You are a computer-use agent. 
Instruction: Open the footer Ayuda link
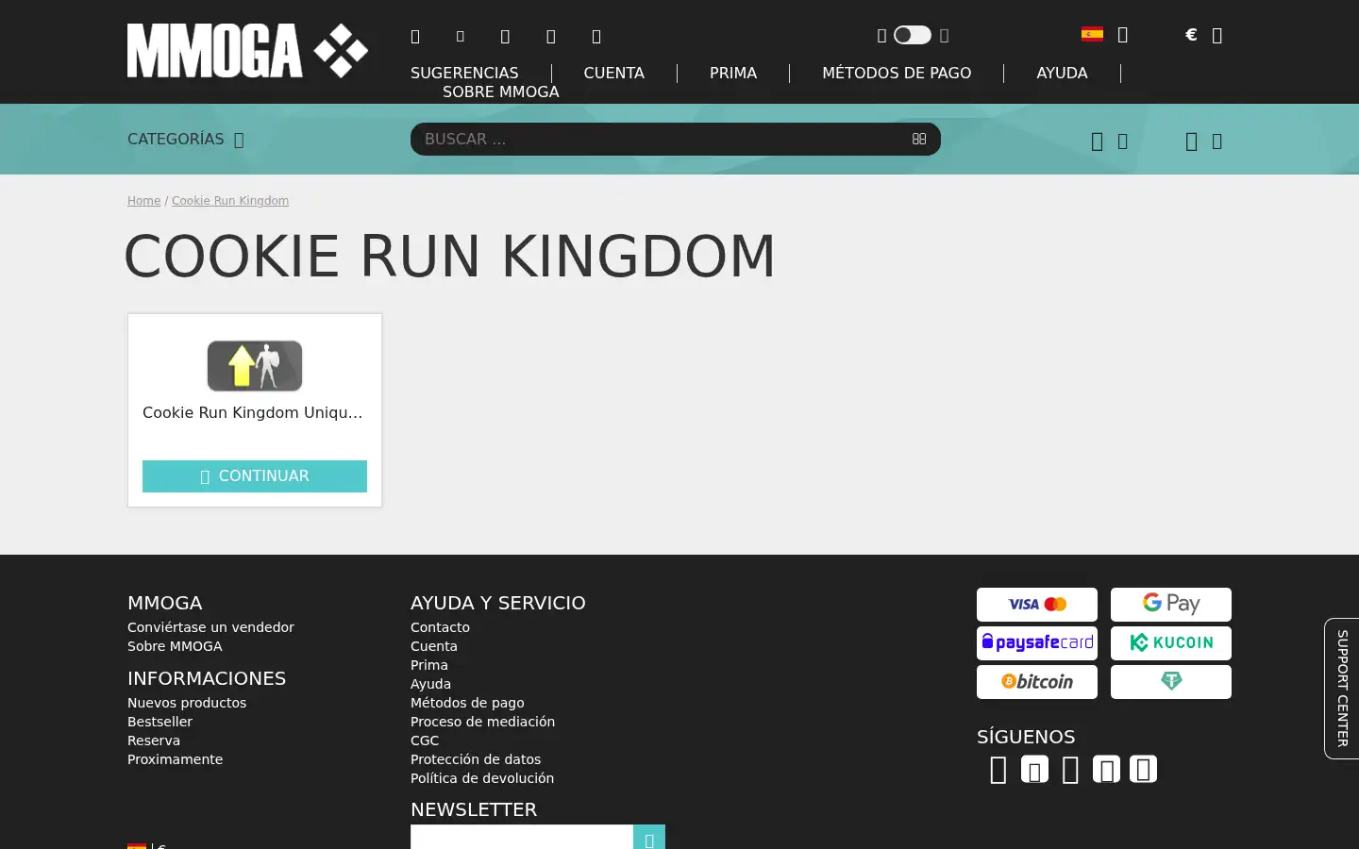click(x=430, y=684)
